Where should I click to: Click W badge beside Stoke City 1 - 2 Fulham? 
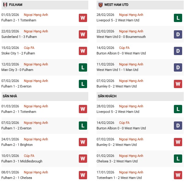click(83, 51)
